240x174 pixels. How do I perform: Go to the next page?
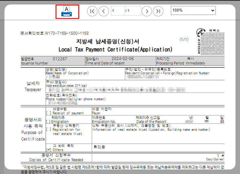pos(147,11)
